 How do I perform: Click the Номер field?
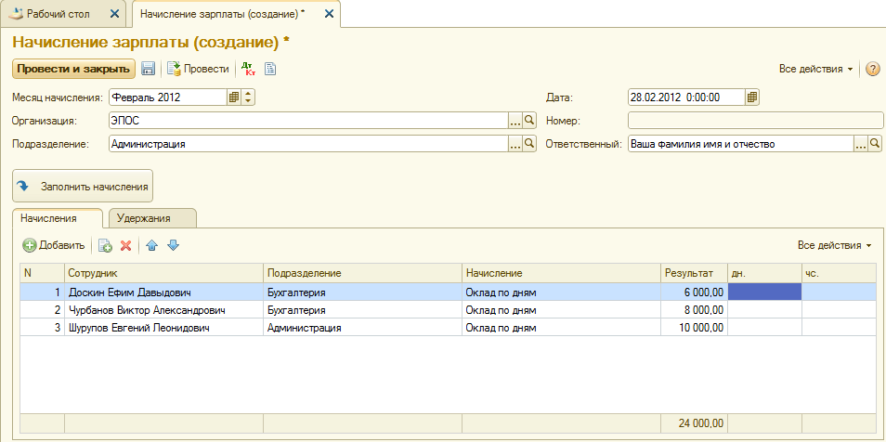755,121
